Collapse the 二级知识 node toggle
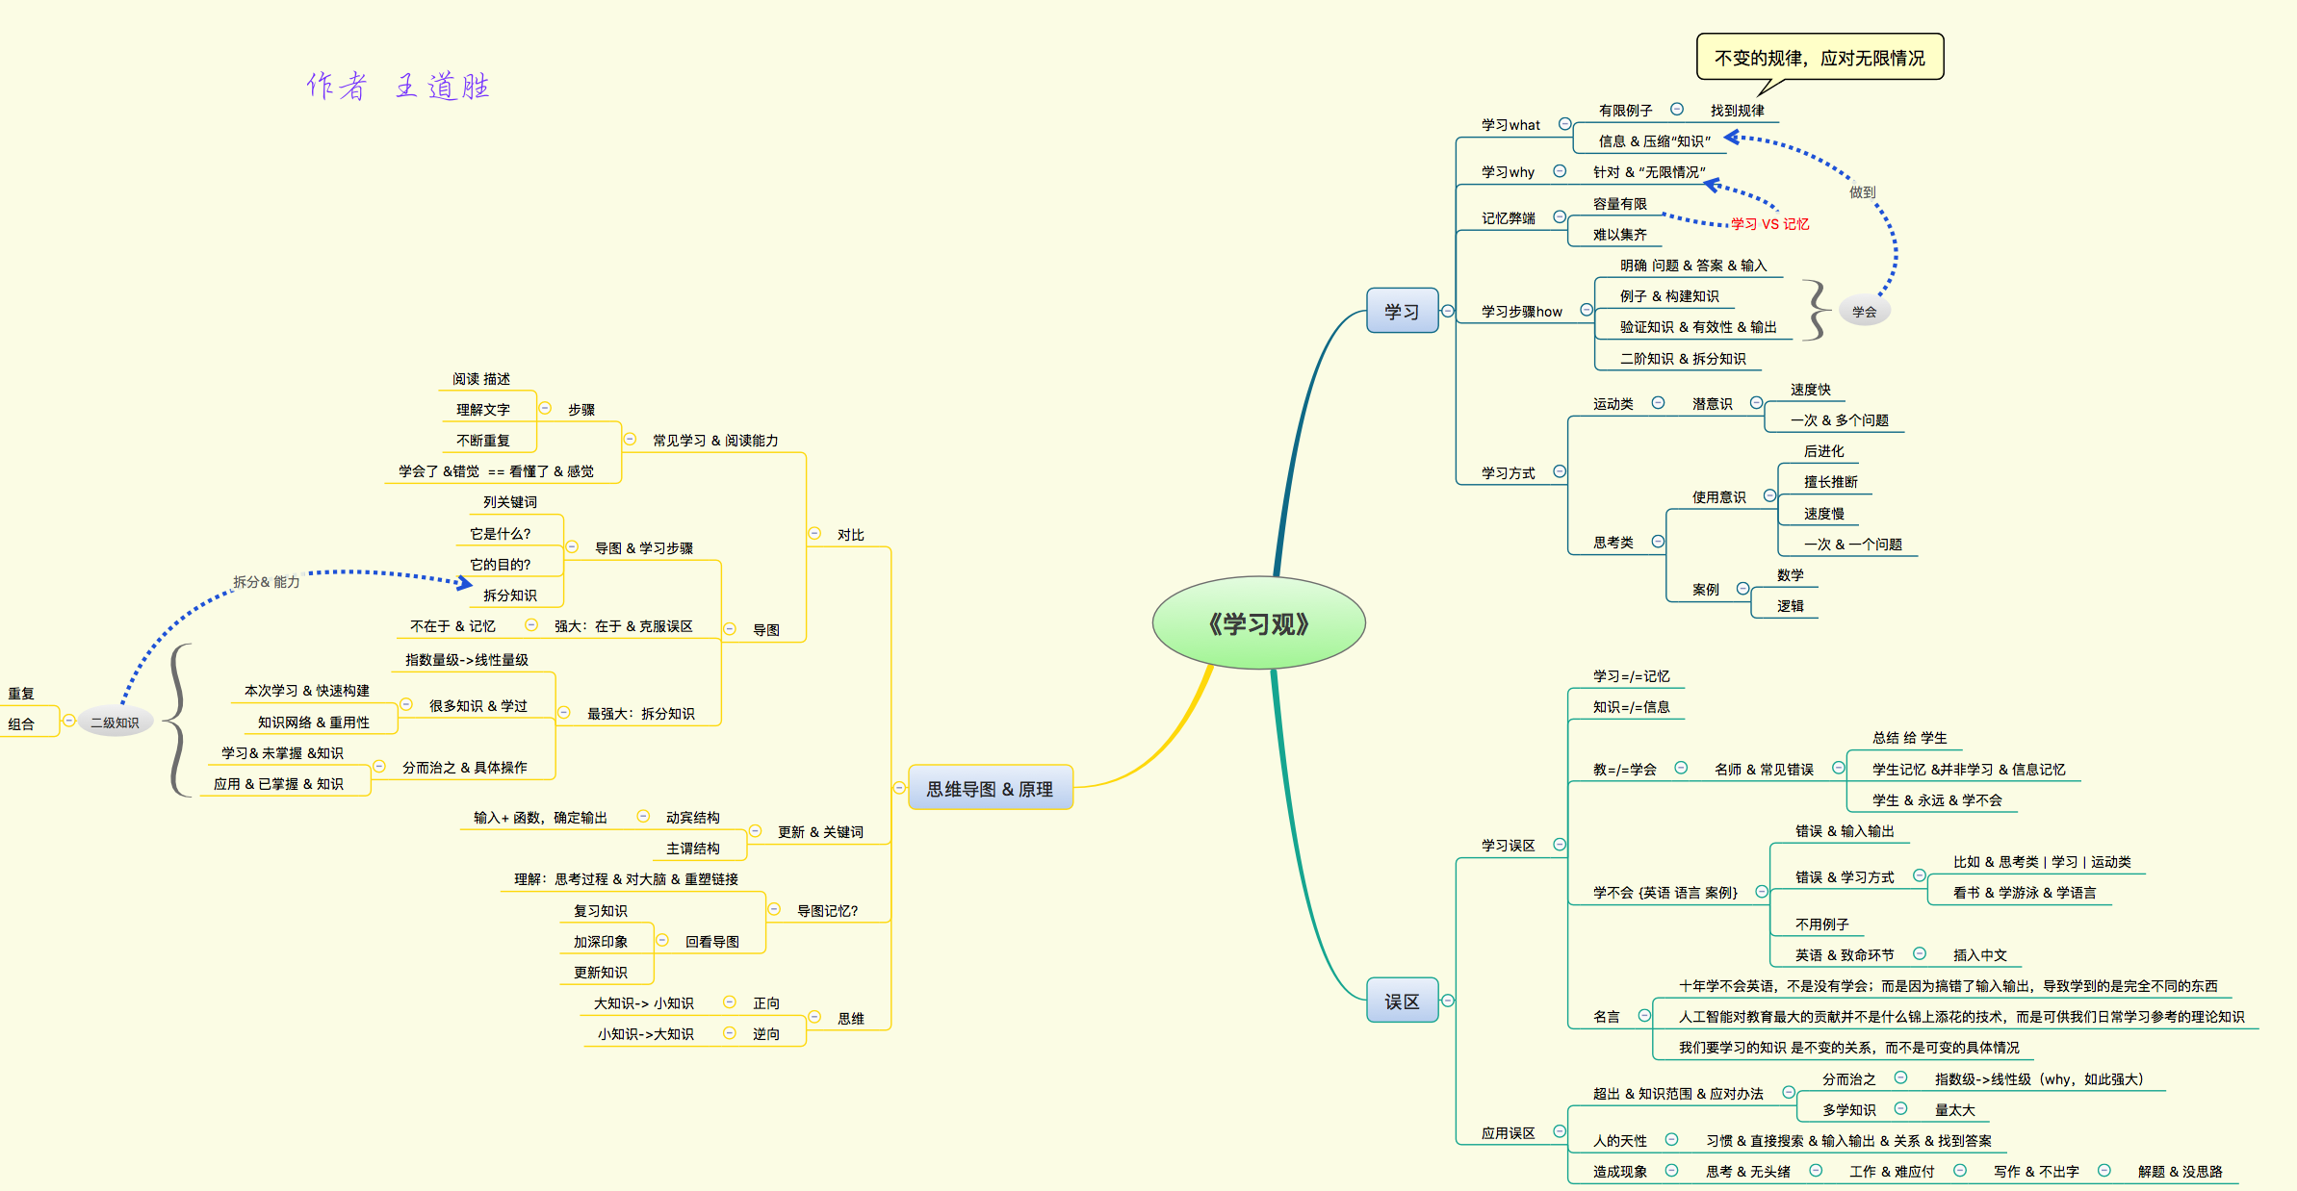This screenshot has width=2297, height=1191. [x=69, y=721]
